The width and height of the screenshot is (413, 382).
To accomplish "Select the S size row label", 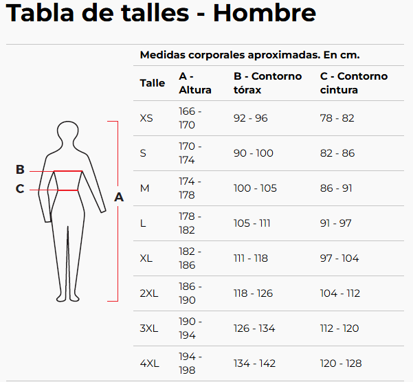I will (x=143, y=153).
